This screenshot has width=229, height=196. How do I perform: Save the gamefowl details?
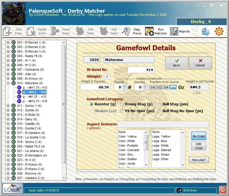coord(176,63)
